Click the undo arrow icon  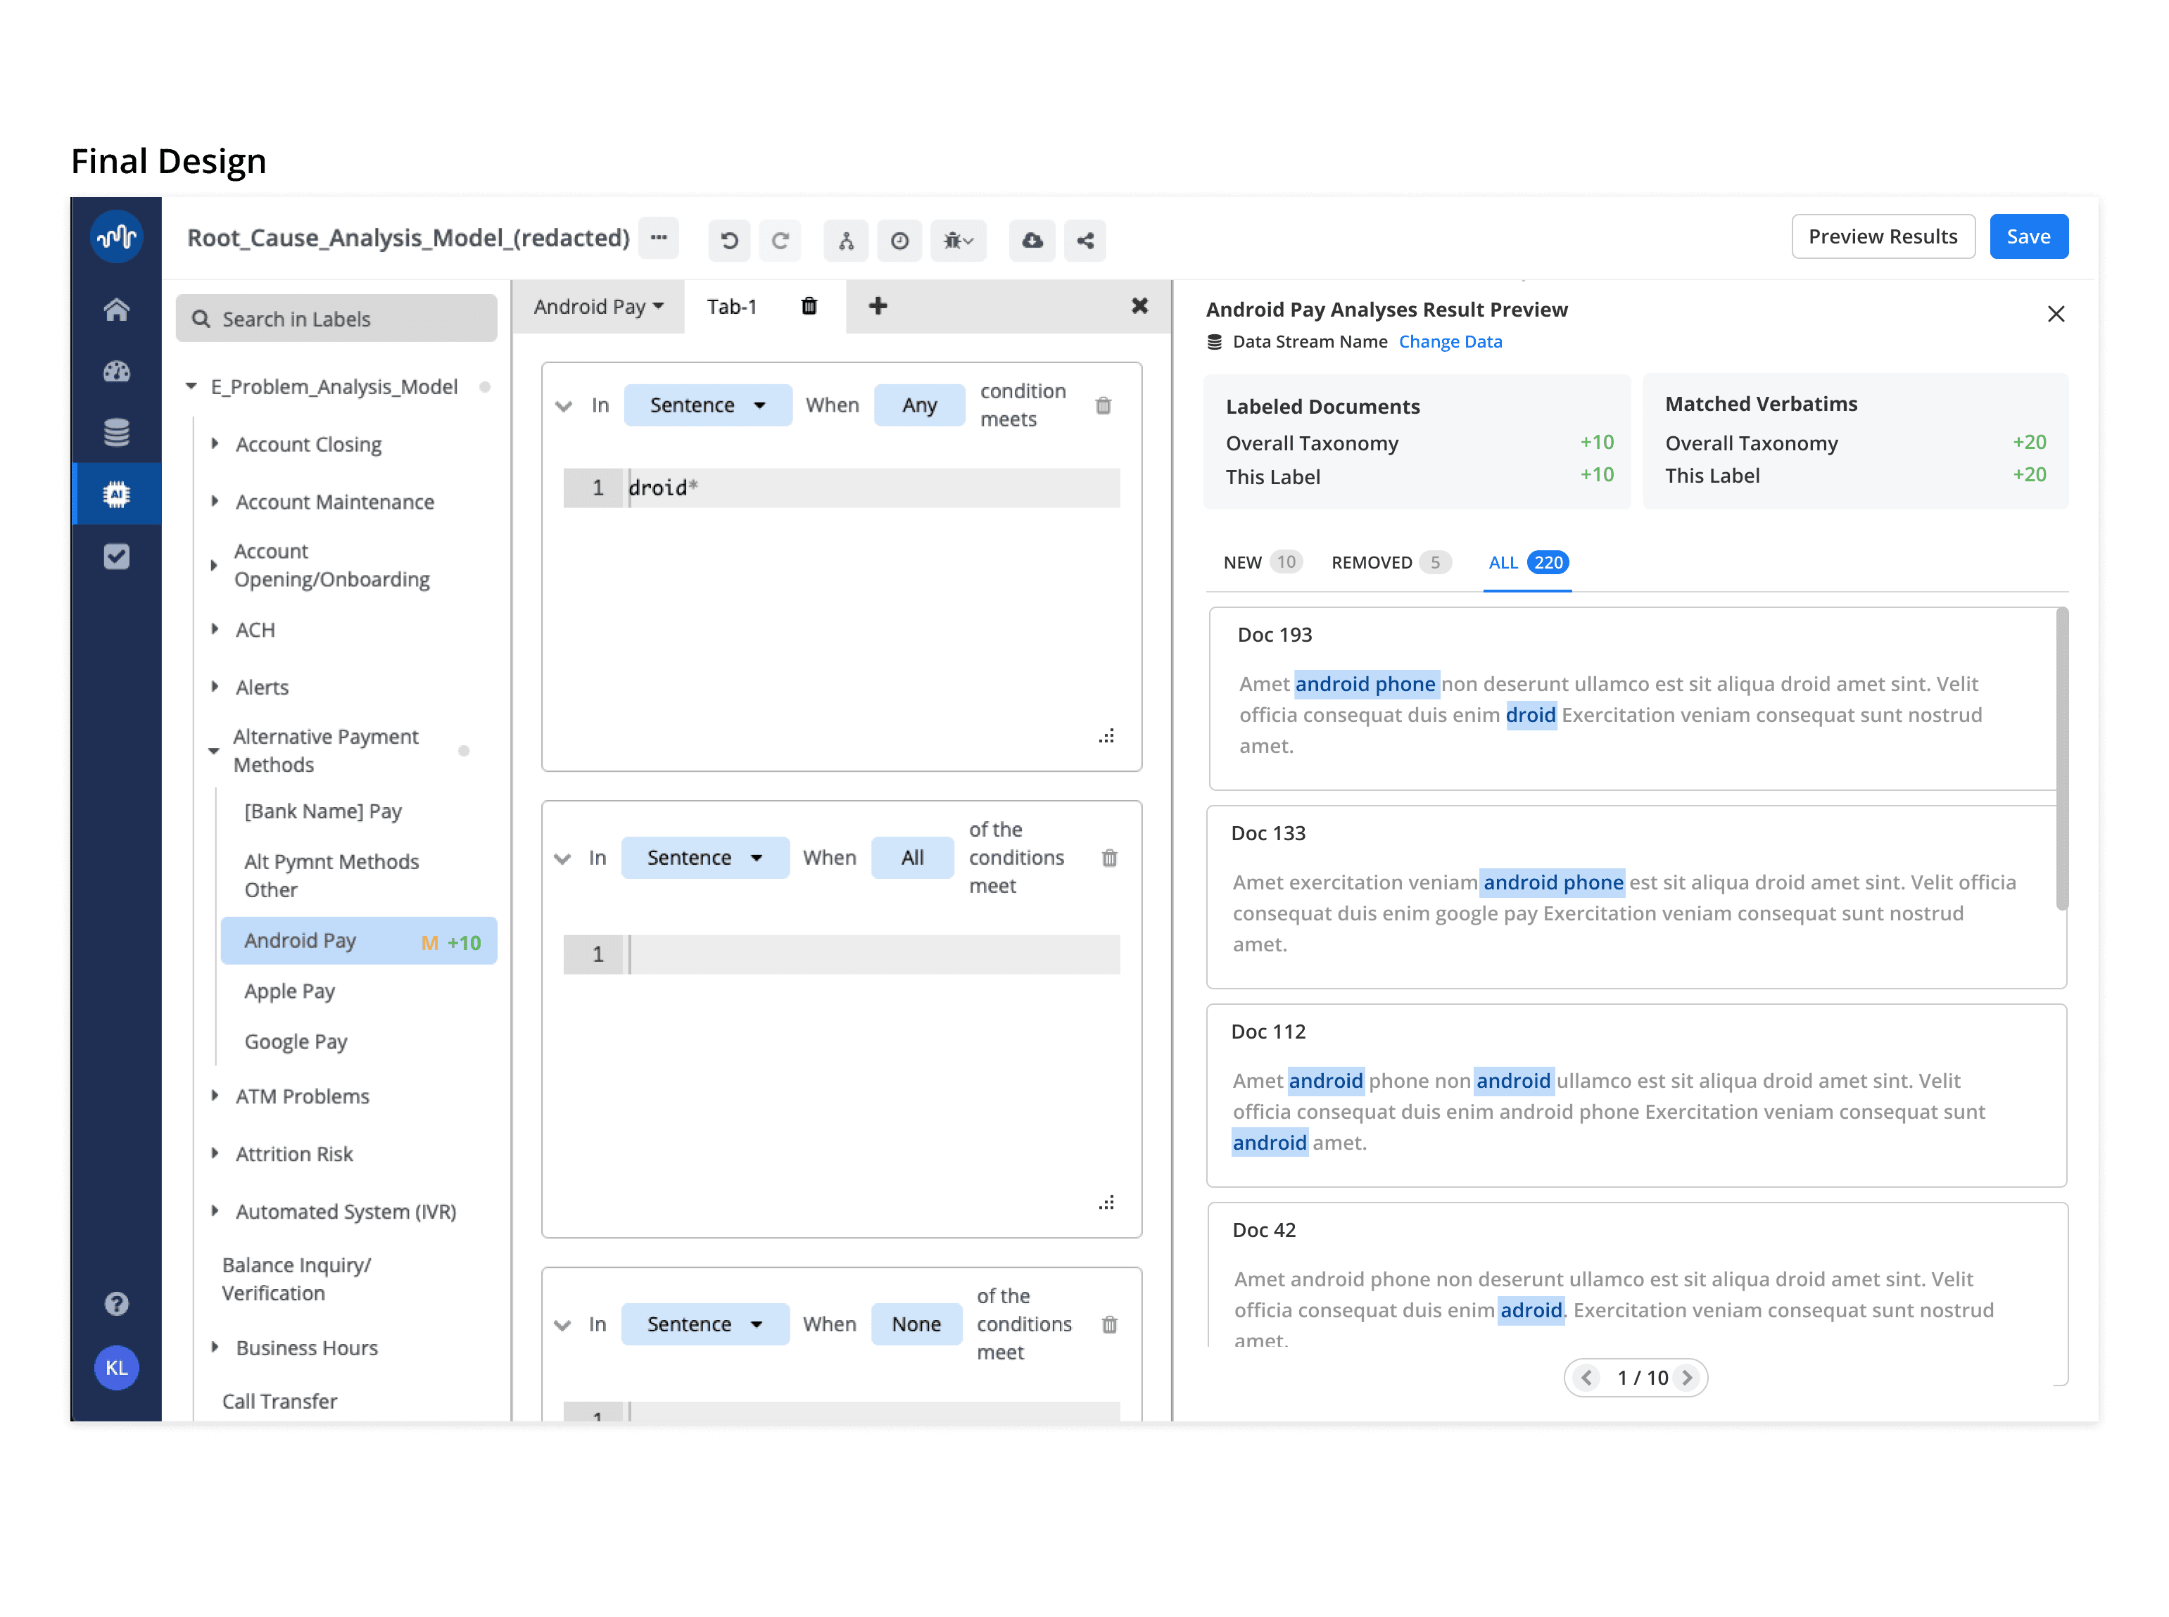(x=729, y=241)
